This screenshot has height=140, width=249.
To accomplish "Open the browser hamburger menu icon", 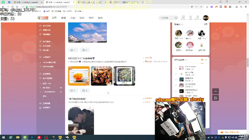I will pyautogui.click(x=246, y=7).
